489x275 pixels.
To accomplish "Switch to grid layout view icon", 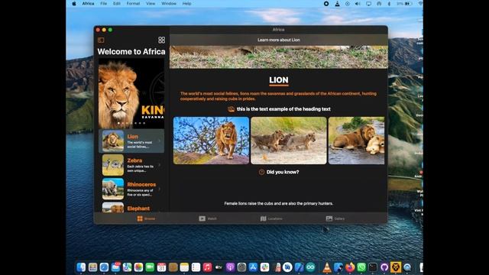I will (x=161, y=40).
